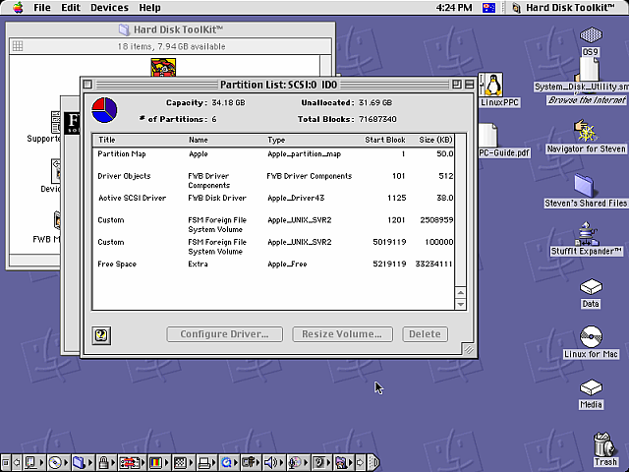Select the Custom row starting at block 1201
This screenshot has width=629, height=472.
[273, 224]
